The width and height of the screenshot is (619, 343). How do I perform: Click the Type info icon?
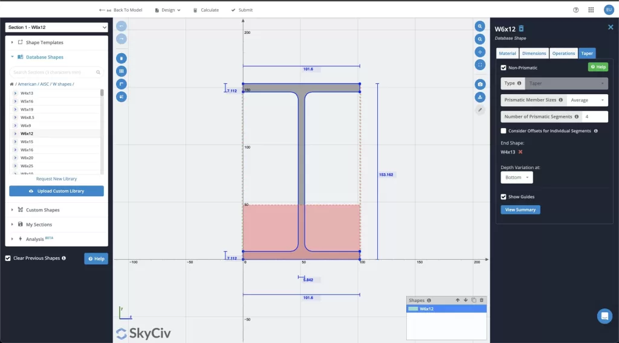click(x=519, y=83)
